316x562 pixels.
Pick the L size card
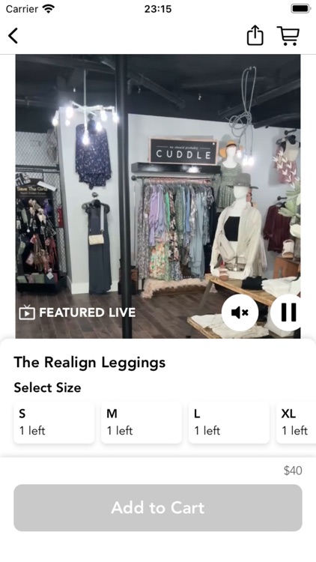pyautogui.click(x=229, y=422)
